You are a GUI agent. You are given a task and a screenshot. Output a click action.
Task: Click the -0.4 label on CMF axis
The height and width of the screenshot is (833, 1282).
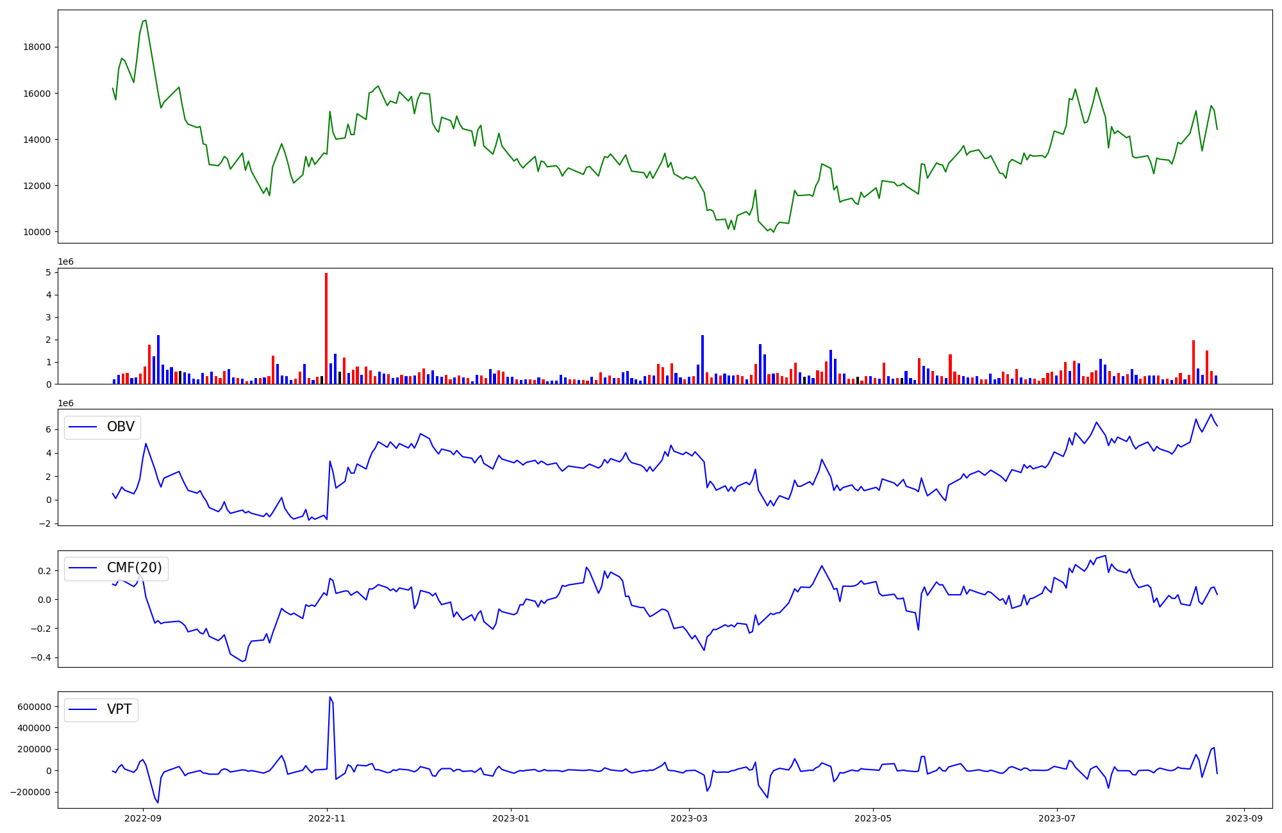[x=41, y=658]
